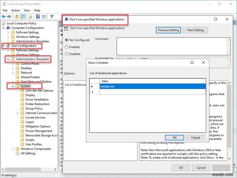This screenshot has width=237, height=178.
Task: Select the Removable Storage Access tree item
Action: pyautogui.click(x=41, y=136)
